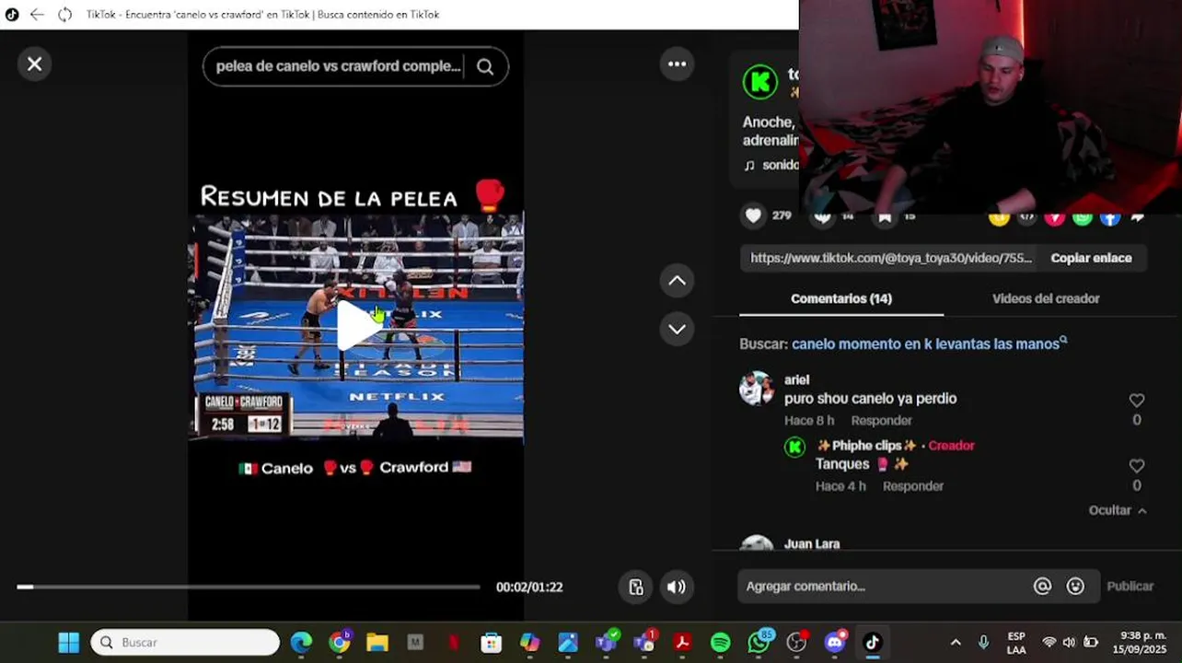Open Spotify from the taskbar
The width and height of the screenshot is (1182, 663).
click(x=721, y=642)
